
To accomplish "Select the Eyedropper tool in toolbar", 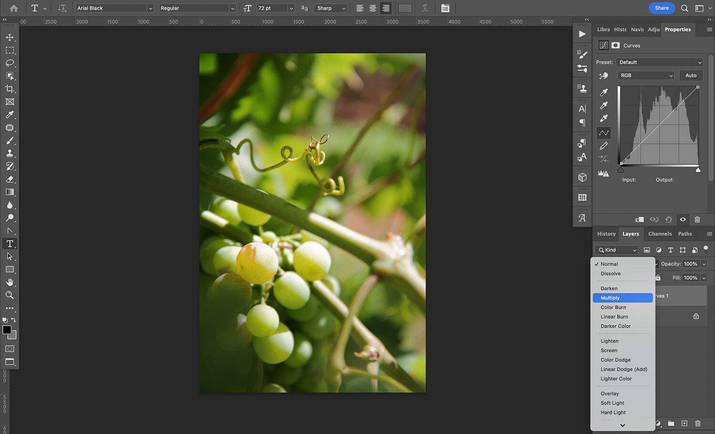I will (x=10, y=115).
